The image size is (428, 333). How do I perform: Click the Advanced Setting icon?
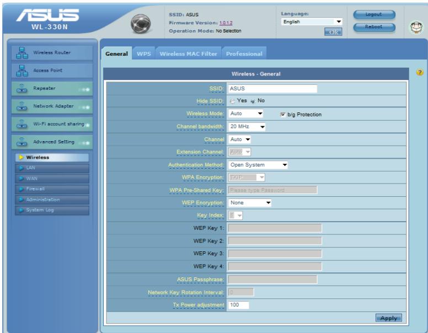click(x=22, y=142)
